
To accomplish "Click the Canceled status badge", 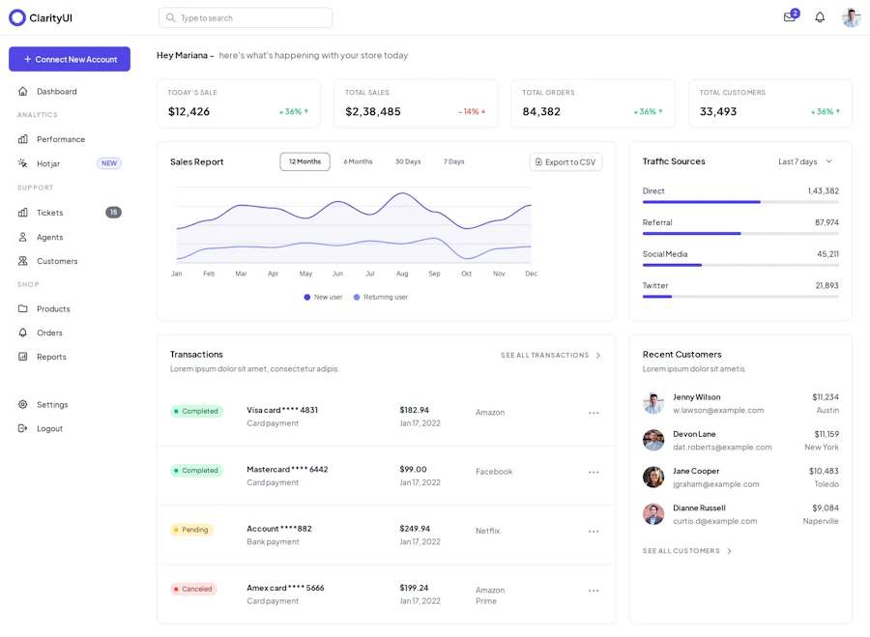I will click(193, 589).
